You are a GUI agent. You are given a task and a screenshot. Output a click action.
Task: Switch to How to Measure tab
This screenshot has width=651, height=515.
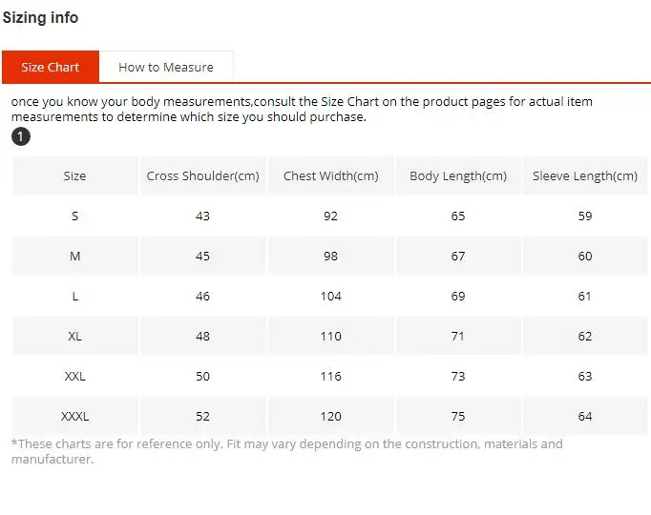[x=166, y=67]
